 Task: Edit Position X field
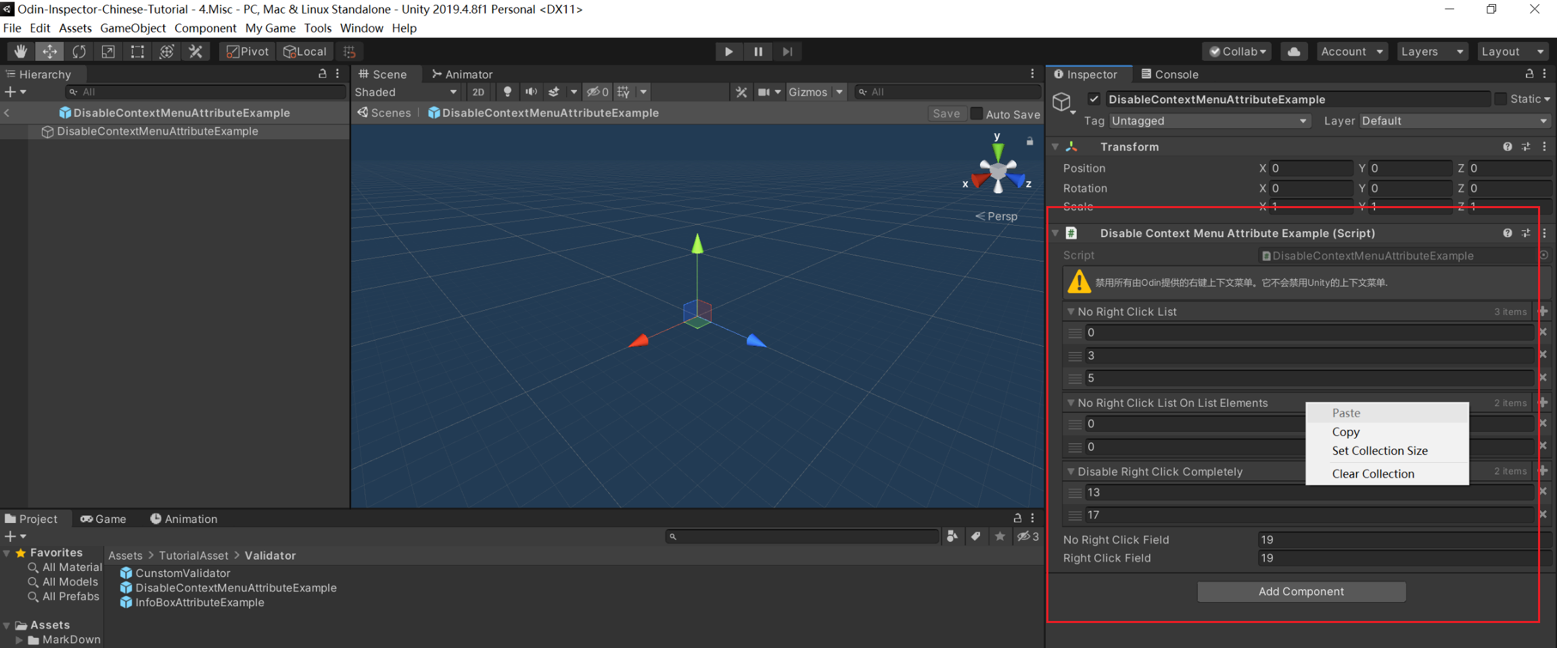(x=1311, y=168)
